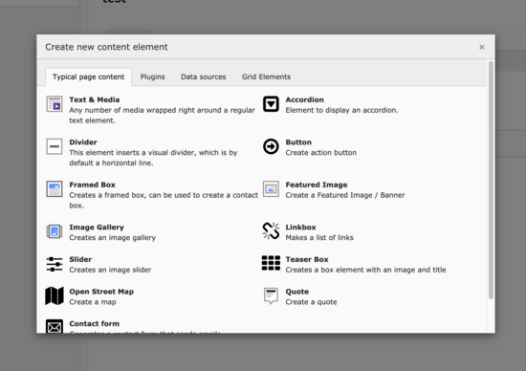Click 'Create a Featured Image / Banner' description
Viewport: 526px width, 371px height.
coord(345,195)
